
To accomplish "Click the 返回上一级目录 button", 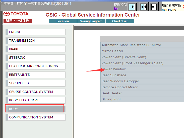I will pos(18,21).
